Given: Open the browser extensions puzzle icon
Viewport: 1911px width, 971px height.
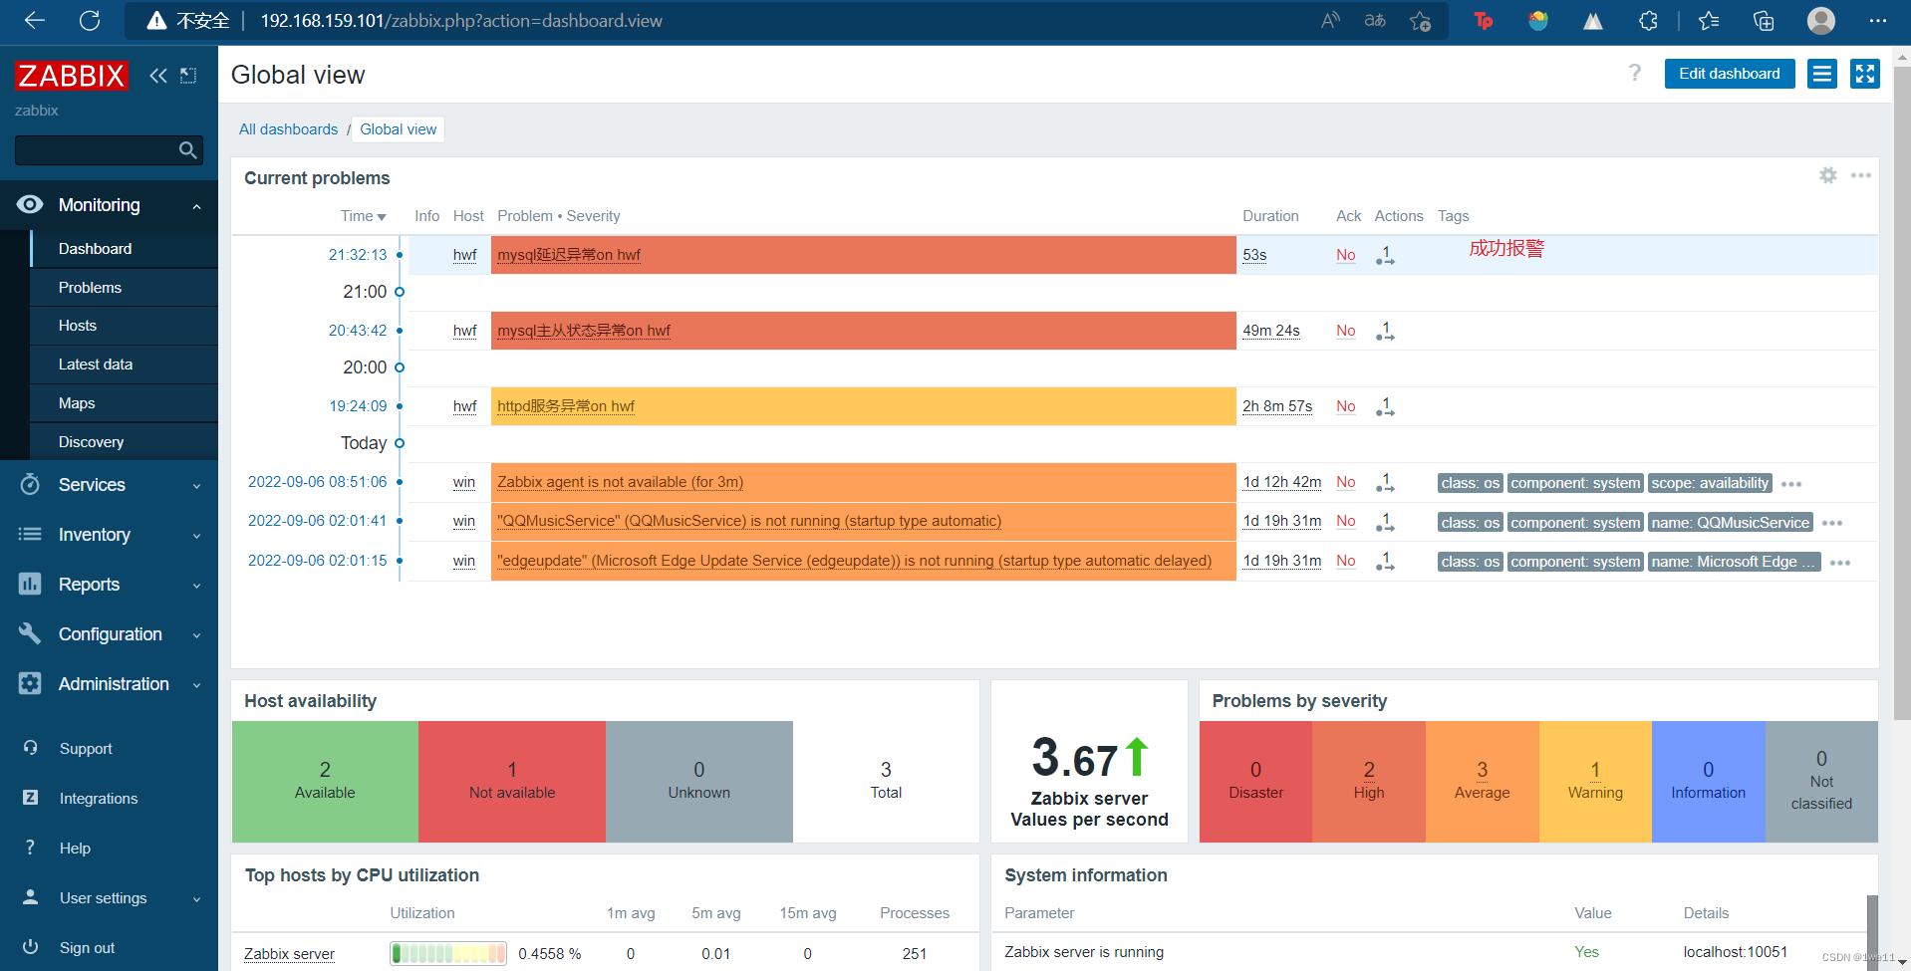Looking at the screenshot, I should point(1648,20).
